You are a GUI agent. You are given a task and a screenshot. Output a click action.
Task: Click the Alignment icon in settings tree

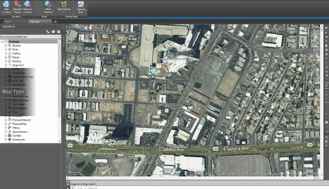point(10,65)
